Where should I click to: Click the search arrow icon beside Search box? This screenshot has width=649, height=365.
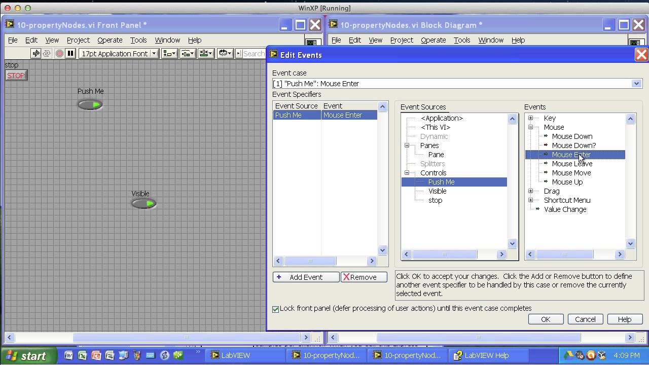(239, 53)
